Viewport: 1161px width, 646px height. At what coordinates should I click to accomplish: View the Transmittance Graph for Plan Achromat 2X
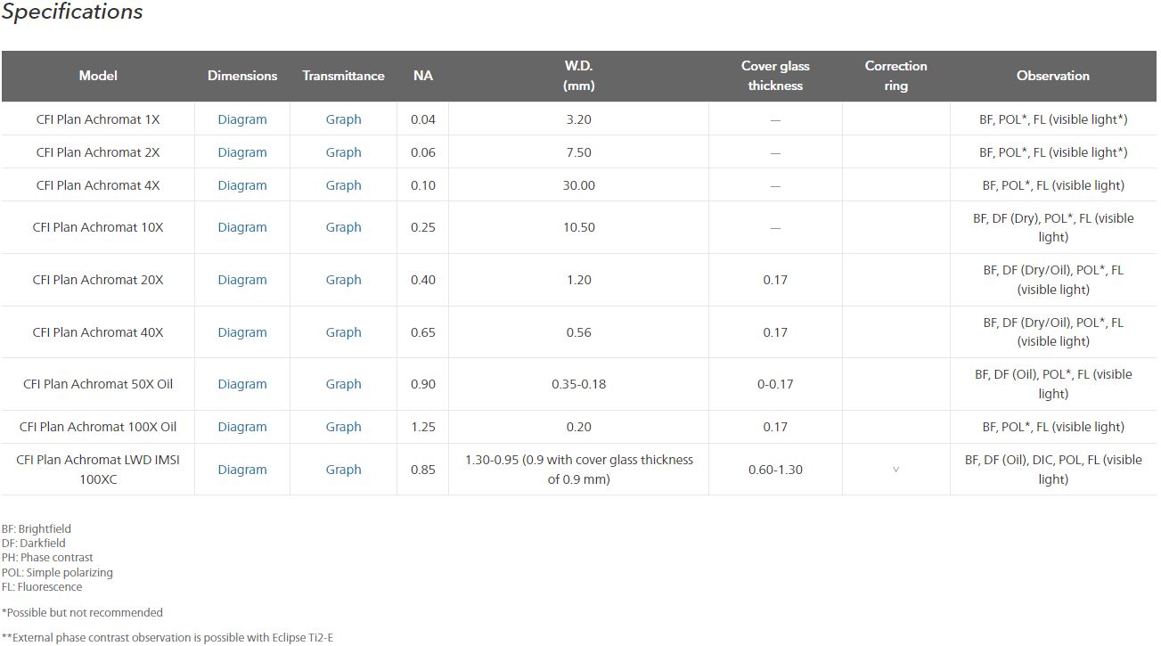343,152
